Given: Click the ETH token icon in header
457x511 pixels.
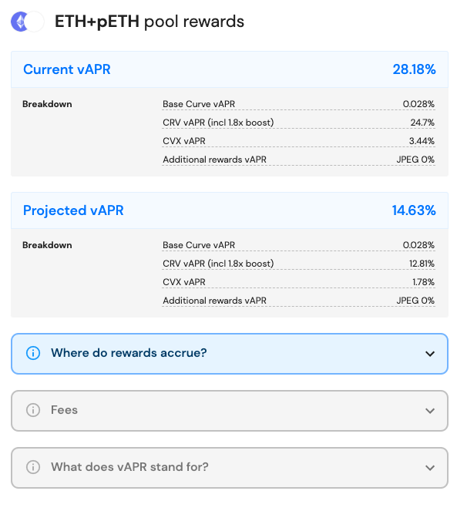Looking at the screenshot, I should pos(19,22).
